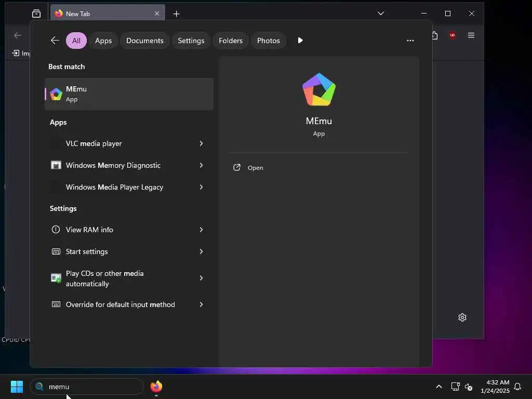Click the search magnifier icon in taskbar

point(39,387)
